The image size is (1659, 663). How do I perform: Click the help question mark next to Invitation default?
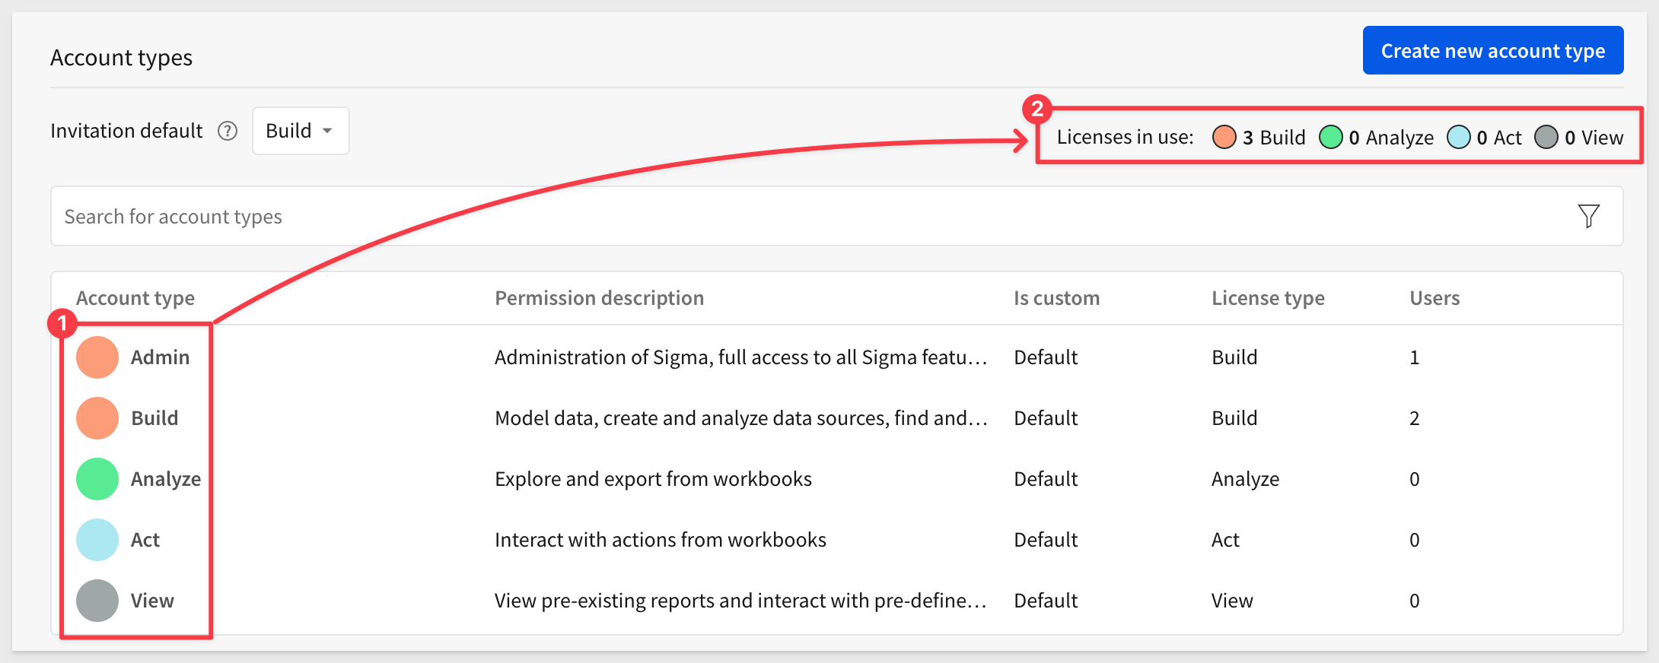[x=228, y=131]
